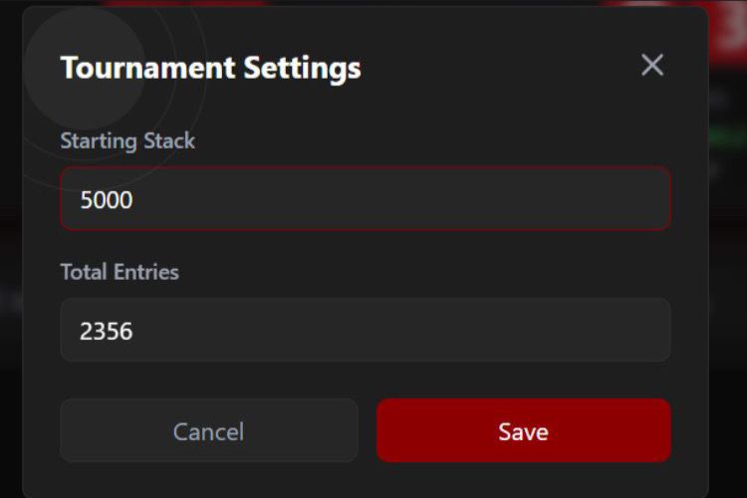Image resolution: width=747 pixels, height=498 pixels.
Task: Place cursor in the field under Starting Stack
Action: pos(365,199)
